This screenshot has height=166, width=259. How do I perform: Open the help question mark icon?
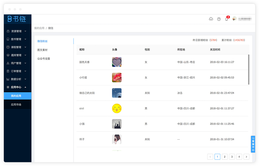(x=219, y=19)
